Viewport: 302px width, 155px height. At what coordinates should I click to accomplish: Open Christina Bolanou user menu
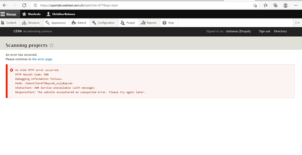(x=60, y=14)
